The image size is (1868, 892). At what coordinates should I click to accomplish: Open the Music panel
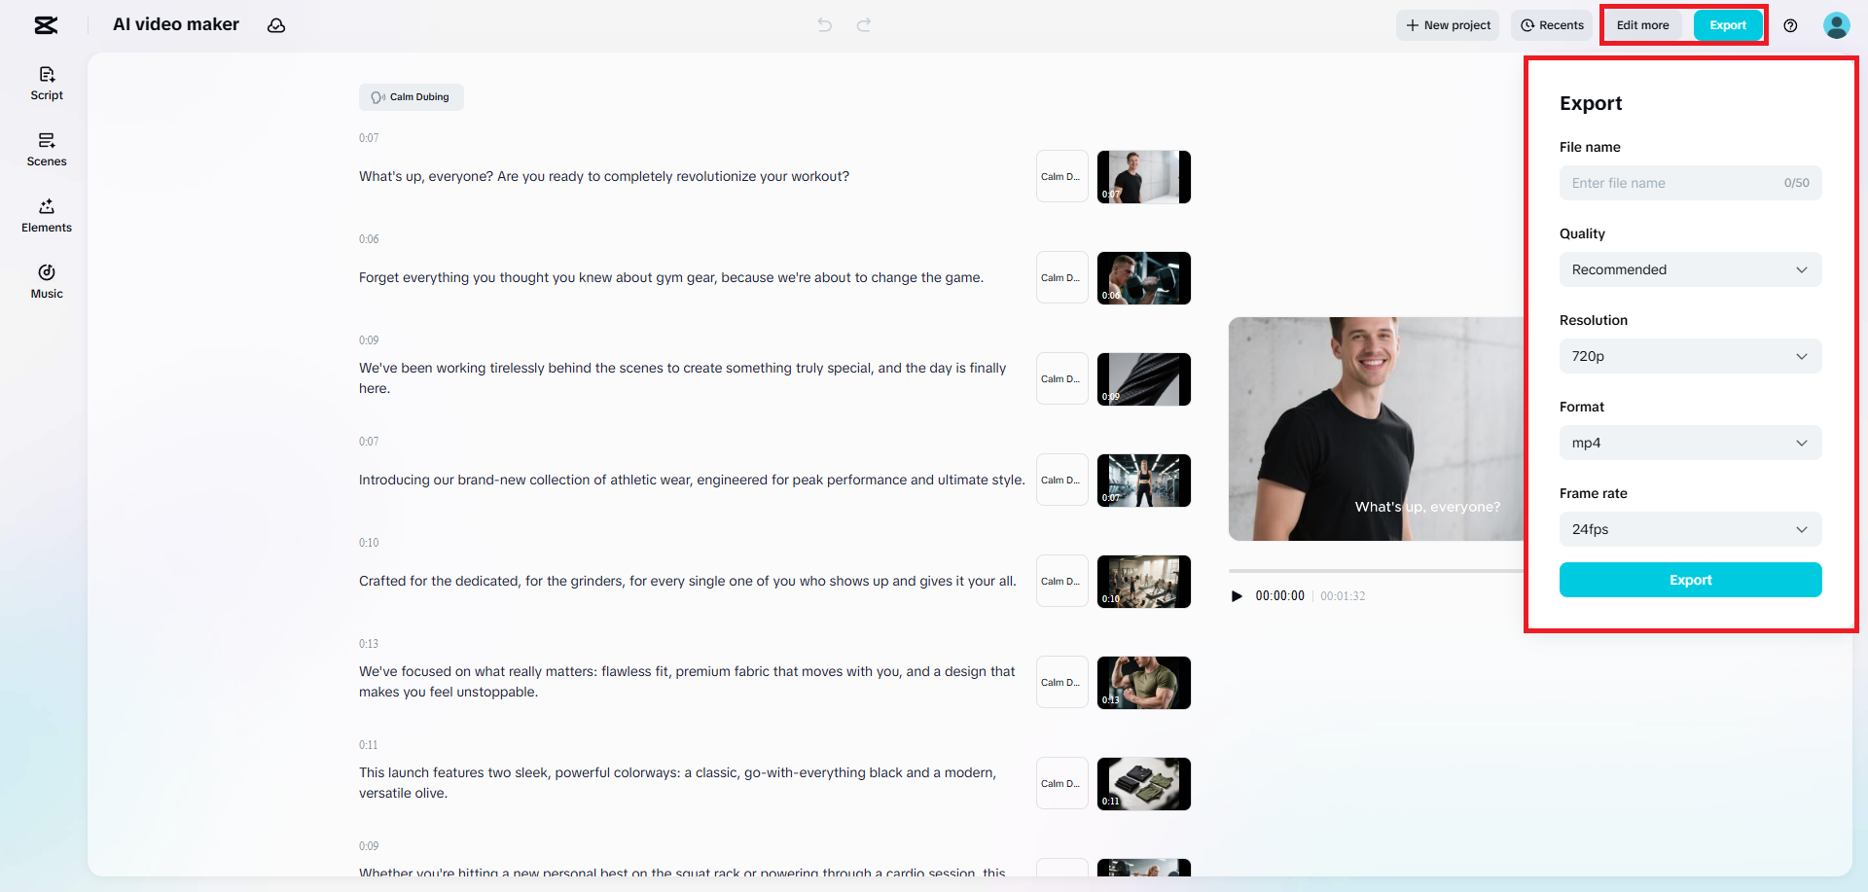click(x=47, y=282)
